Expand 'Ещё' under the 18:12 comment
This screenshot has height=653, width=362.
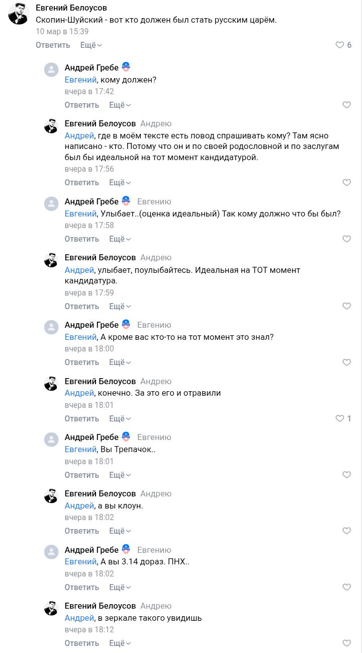(x=120, y=643)
